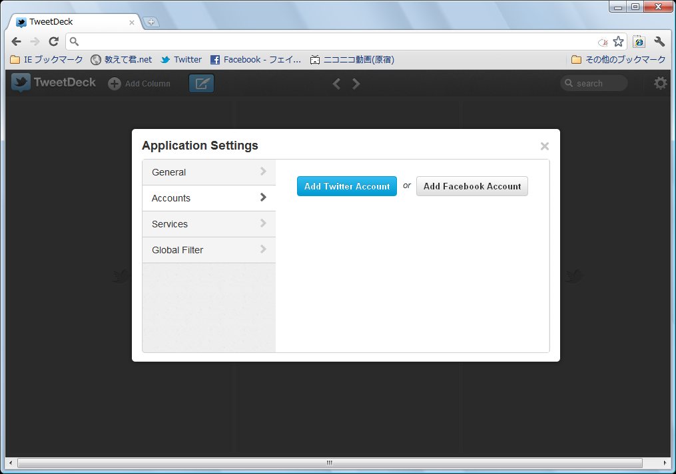Screen dimensions: 676x474
Task: Click the browser back arrow
Action: (x=17, y=41)
